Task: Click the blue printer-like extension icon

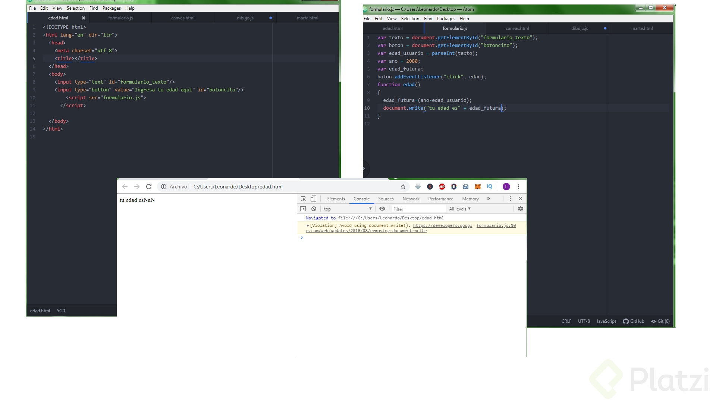Action: [x=466, y=187]
